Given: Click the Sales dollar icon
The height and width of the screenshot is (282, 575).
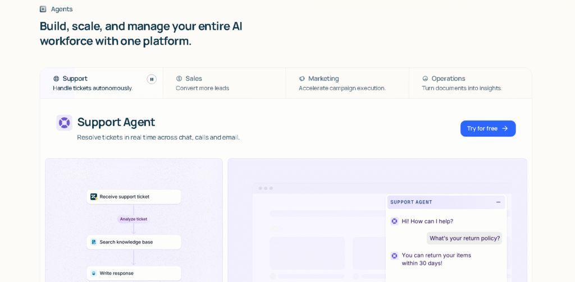Looking at the screenshot, I should (179, 78).
